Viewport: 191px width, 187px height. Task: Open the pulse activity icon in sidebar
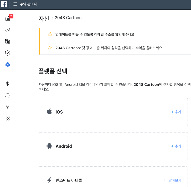coord(8,107)
